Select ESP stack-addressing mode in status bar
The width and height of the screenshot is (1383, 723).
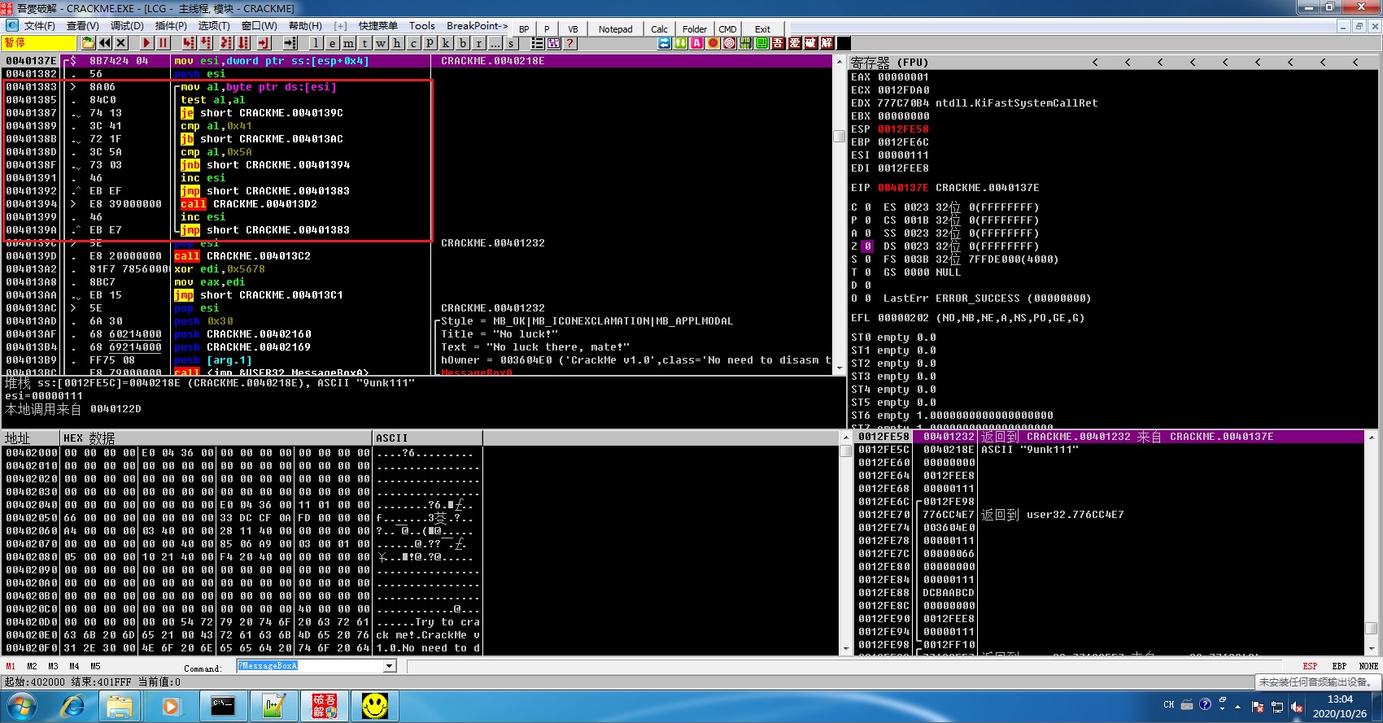(1310, 666)
